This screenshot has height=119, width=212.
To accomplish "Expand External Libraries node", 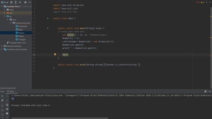I will 1,46.
